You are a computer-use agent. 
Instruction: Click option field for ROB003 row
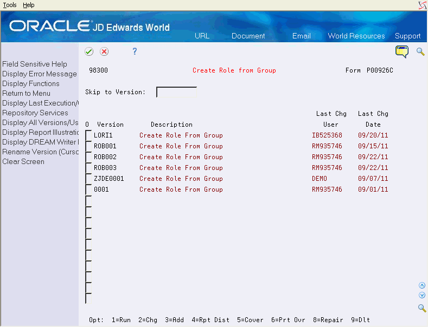click(88, 168)
